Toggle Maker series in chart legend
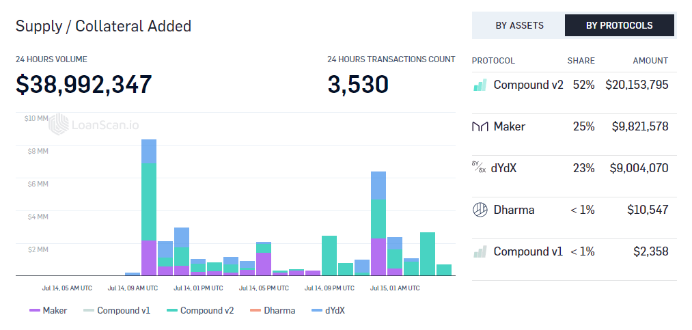This screenshot has height=330, width=692. pyautogui.click(x=48, y=311)
